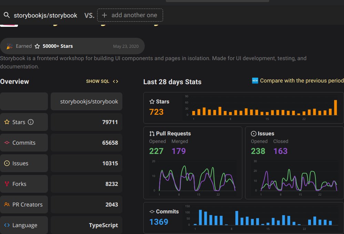Click SHOW SQL in Overview
The image size is (344, 234).
pos(98,81)
